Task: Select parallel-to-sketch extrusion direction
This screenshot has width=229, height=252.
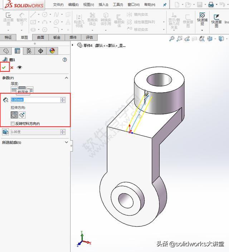Action: 14,115
